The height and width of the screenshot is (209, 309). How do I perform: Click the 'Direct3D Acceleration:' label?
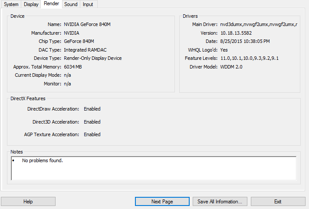click(56, 122)
